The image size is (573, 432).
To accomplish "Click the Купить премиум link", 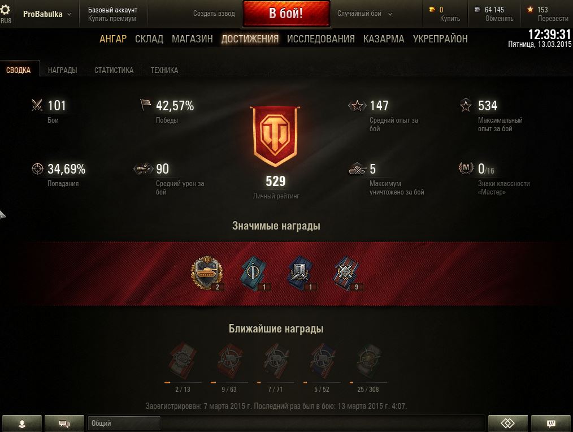I will point(112,19).
